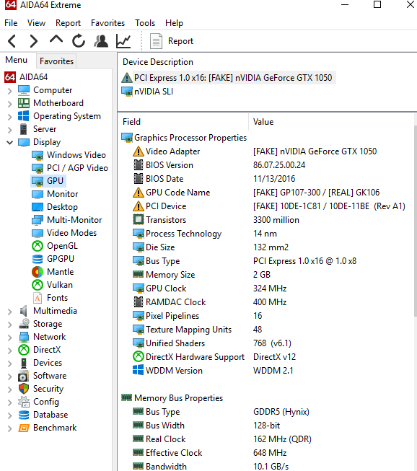
Task: Switch to the Menu tab
Action: (x=16, y=60)
